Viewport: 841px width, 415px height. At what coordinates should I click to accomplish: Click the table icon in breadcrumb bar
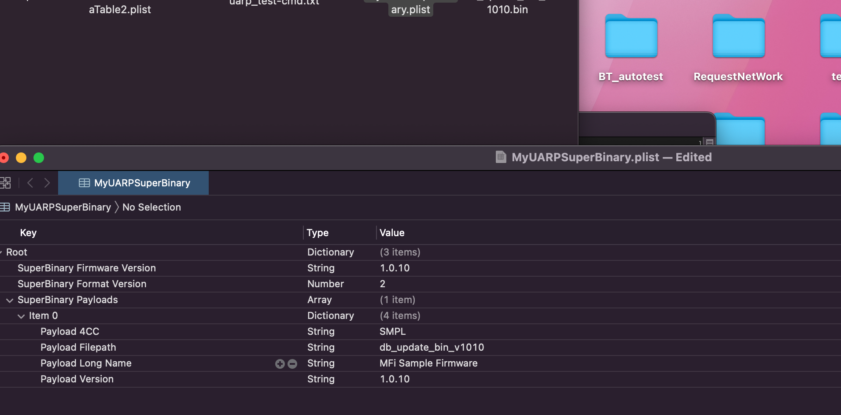pyautogui.click(x=5, y=207)
